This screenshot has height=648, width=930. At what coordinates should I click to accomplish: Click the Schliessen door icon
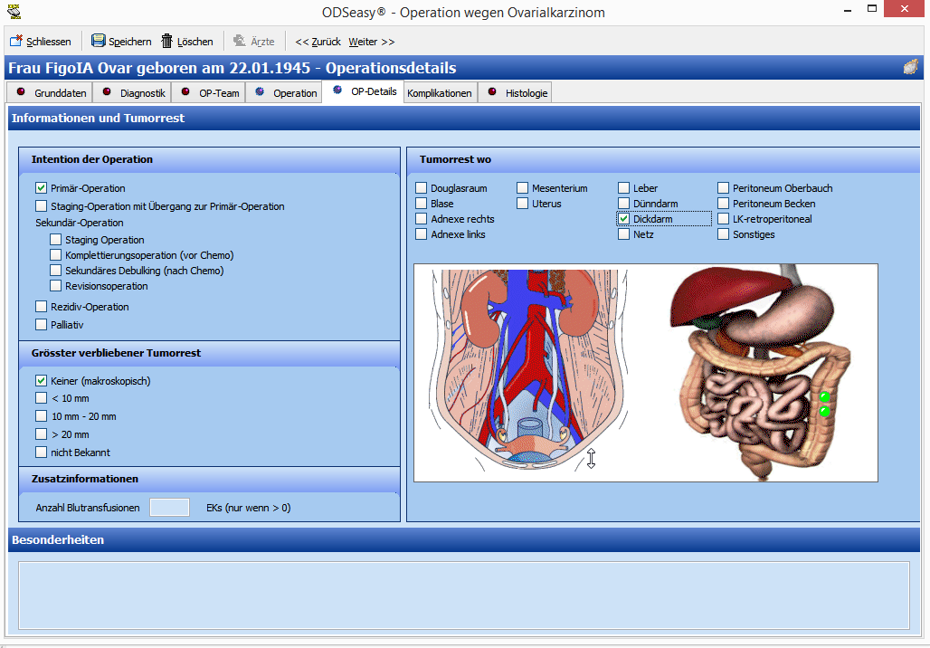(x=16, y=41)
